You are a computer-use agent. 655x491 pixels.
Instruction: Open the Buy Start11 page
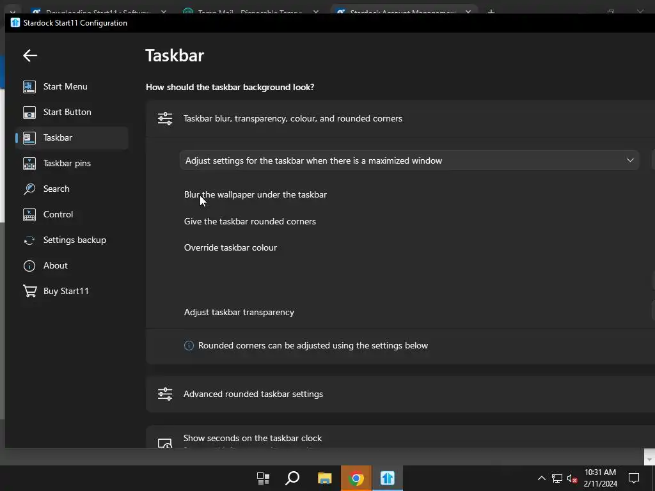tap(72, 291)
